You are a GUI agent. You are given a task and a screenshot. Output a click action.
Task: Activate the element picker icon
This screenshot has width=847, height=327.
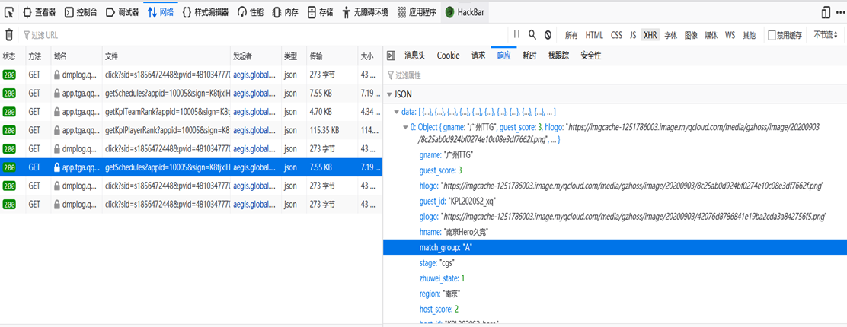click(x=9, y=12)
